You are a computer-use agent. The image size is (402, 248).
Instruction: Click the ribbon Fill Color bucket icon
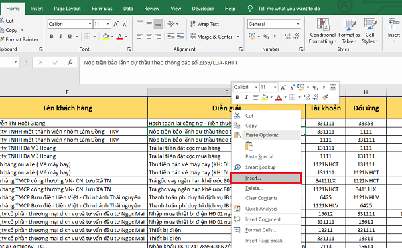(x=106, y=37)
